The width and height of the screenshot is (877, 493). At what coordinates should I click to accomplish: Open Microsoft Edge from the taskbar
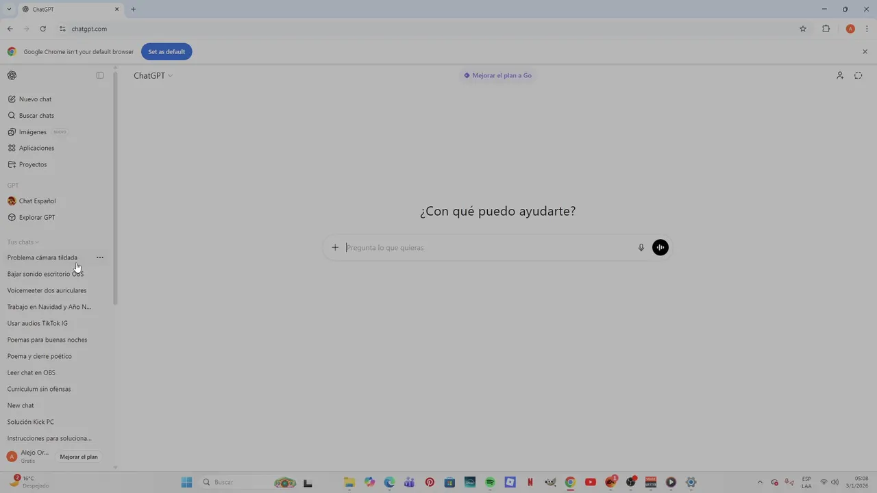390,482
